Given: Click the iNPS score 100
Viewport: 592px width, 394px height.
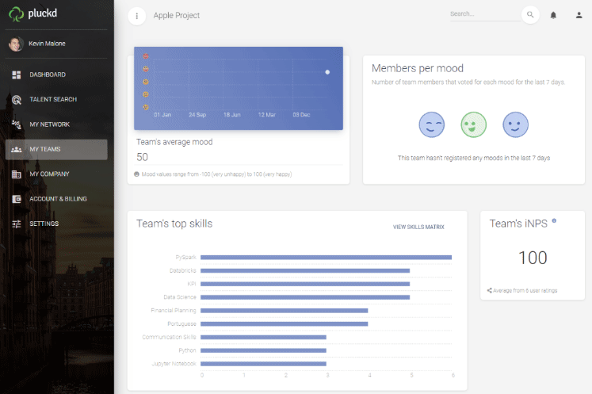Looking at the screenshot, I should [x=533, y=258].
